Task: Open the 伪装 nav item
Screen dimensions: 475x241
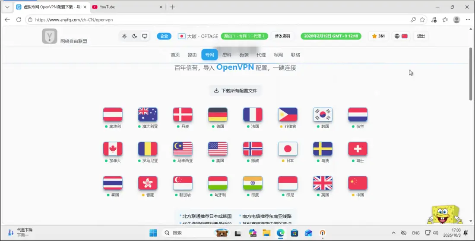Action: click(244, 55)
